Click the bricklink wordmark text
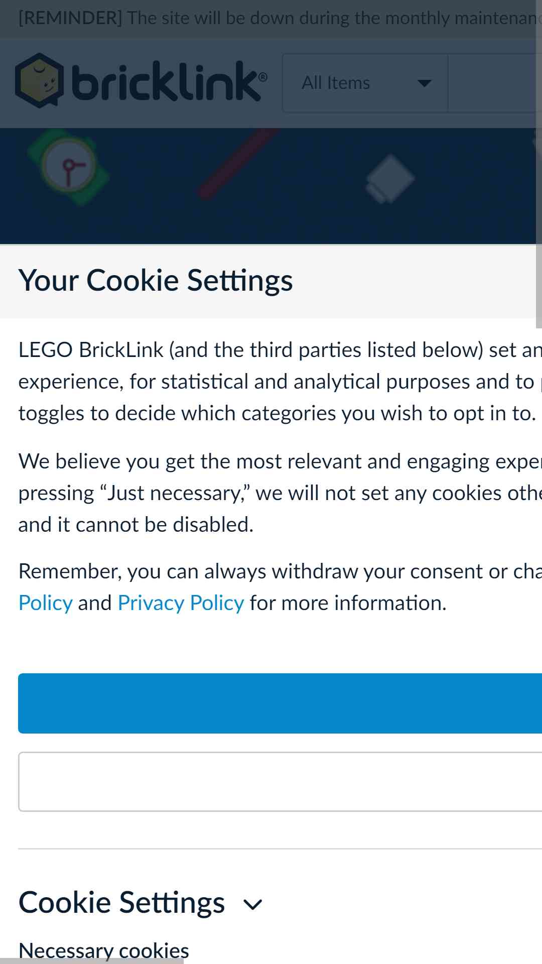The height and width of the screenshot is (964, 542). (169, 81)
